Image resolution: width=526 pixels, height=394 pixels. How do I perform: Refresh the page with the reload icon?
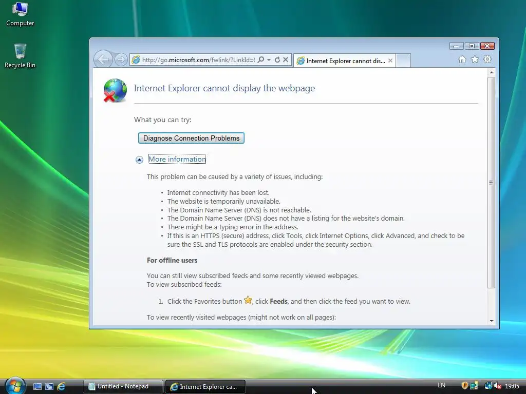(x=277, y=60)
